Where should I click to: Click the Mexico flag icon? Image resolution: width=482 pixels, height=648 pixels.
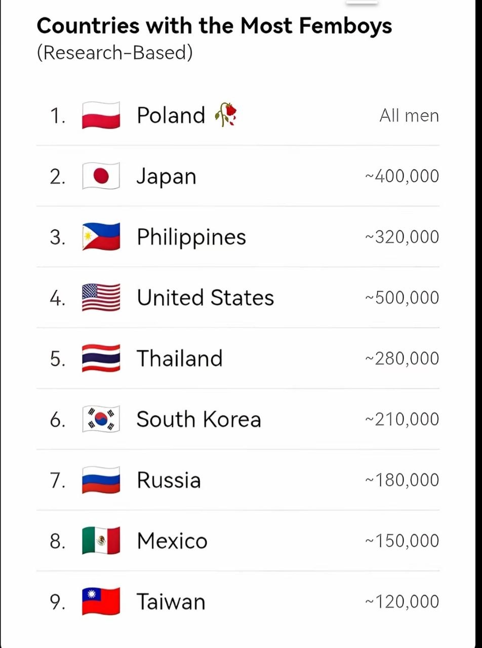101,541
